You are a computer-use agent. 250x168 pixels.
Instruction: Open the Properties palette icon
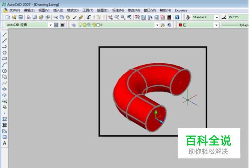click(137, 17)
